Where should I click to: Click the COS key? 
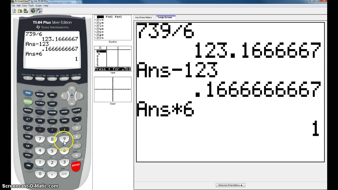[x=52, y=121]
